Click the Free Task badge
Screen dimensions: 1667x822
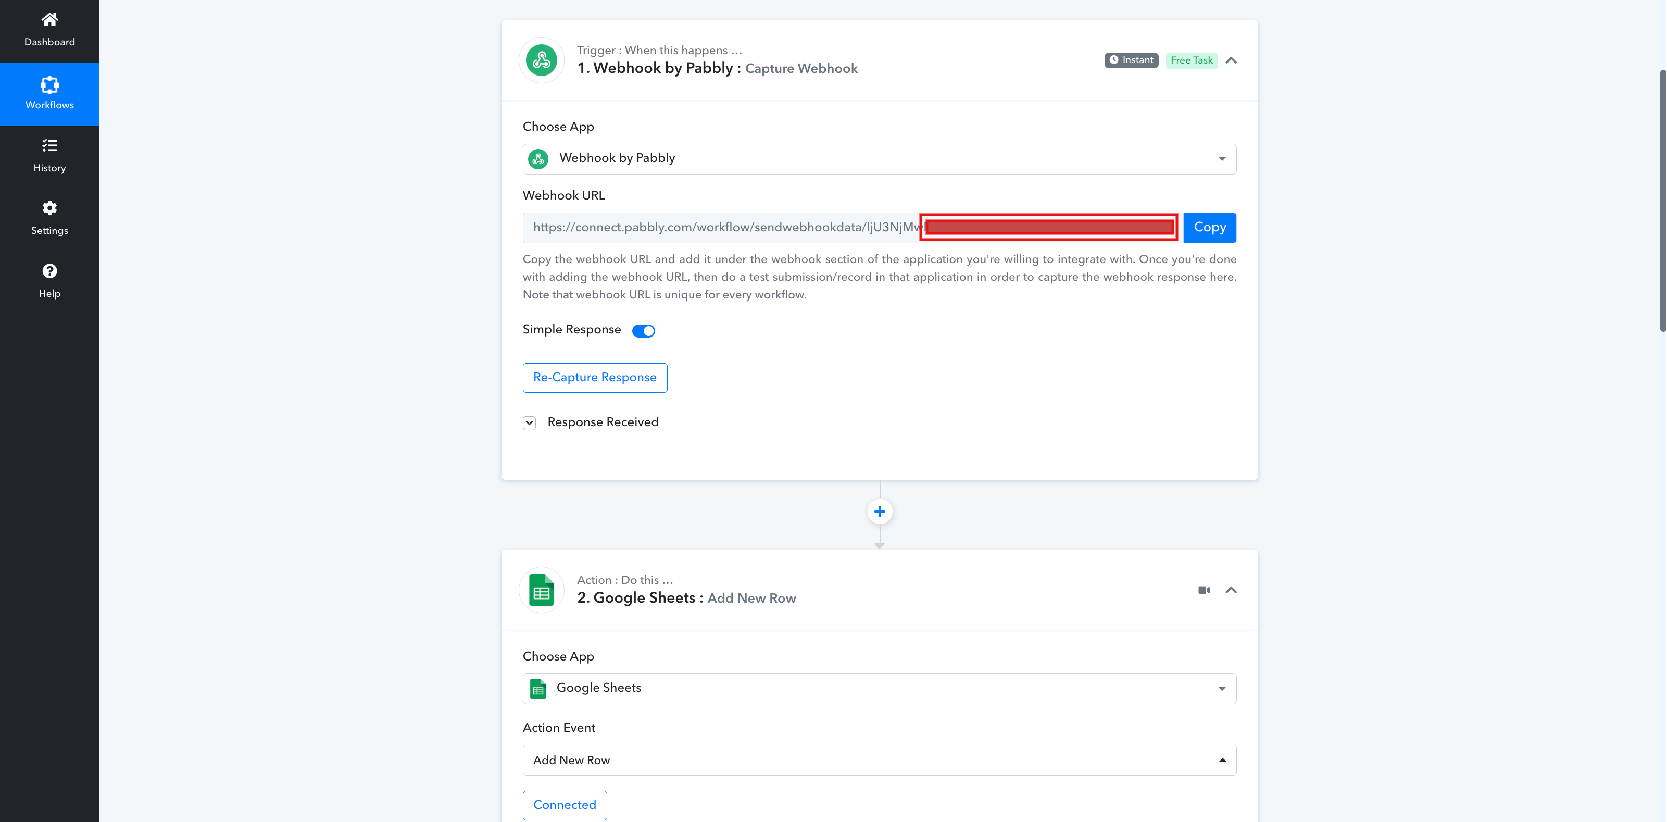point(1192,60)
